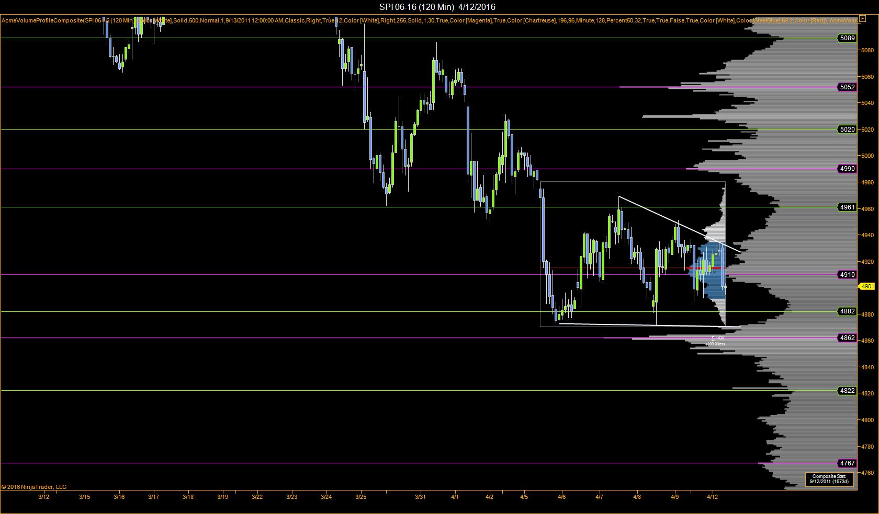The width and height of the screenshot is (879, 514).
Task: Click the yellow 4901 current price marker
Action: click(x=867, y=286)
